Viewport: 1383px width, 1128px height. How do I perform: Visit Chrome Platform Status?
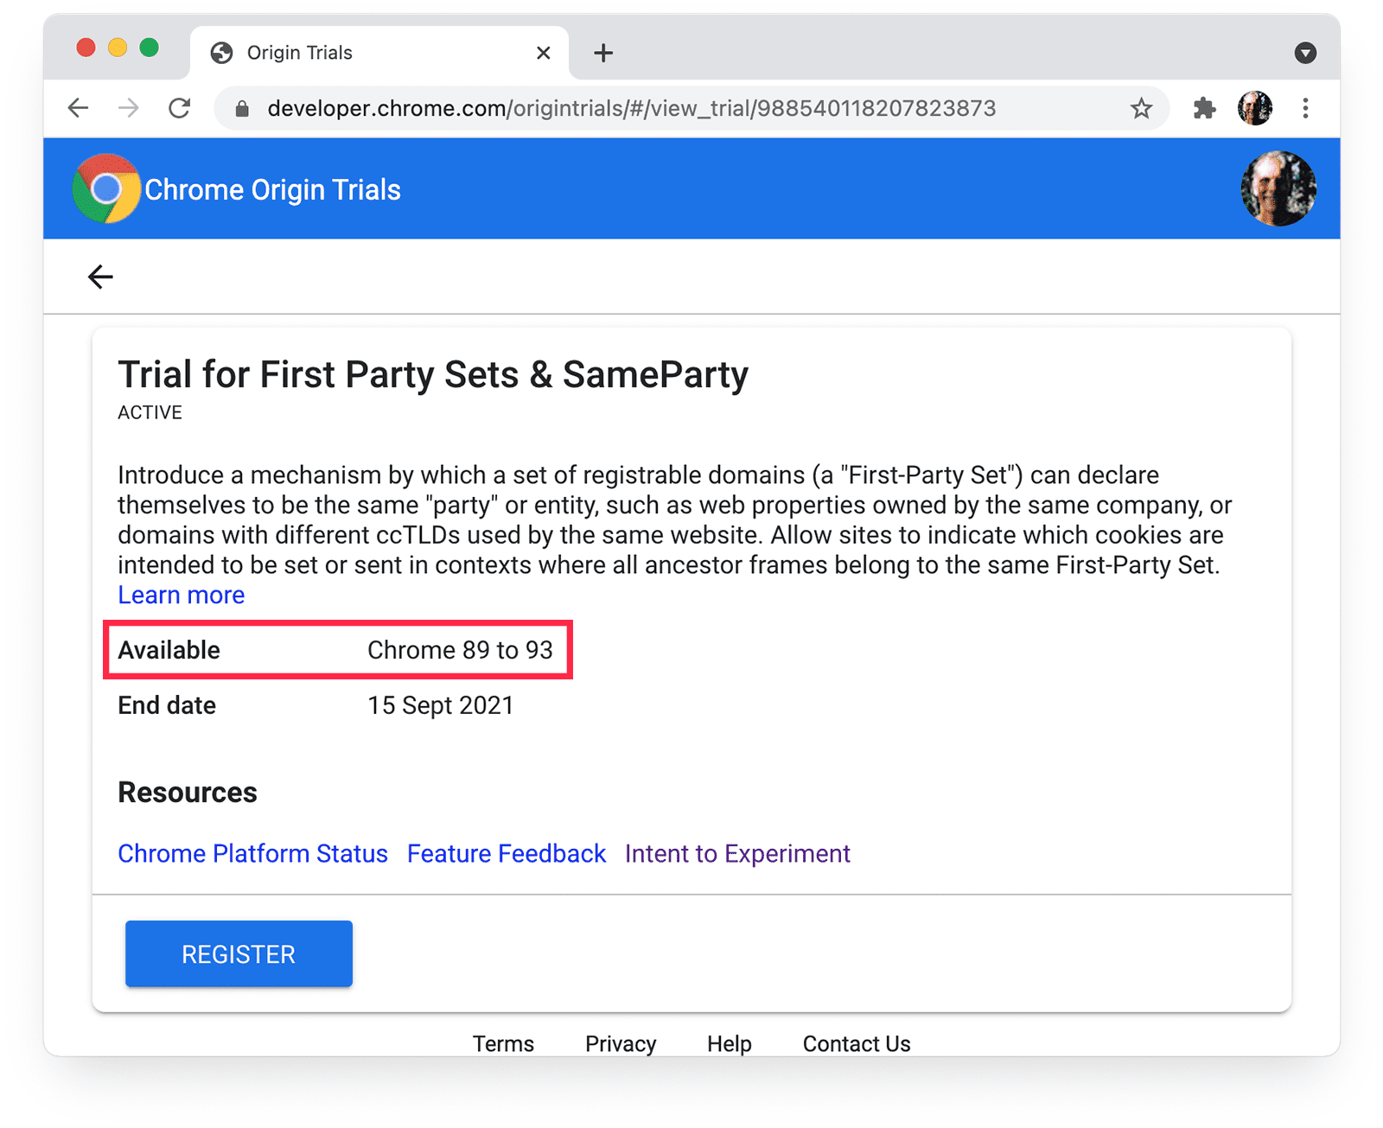click(x=252, y=853)
